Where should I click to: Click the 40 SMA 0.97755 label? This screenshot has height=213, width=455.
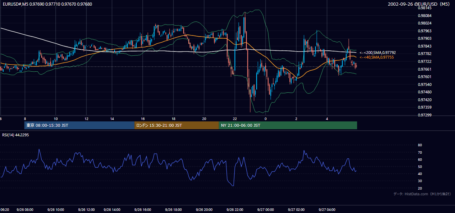pyautogui.click(x=376, y=57)
